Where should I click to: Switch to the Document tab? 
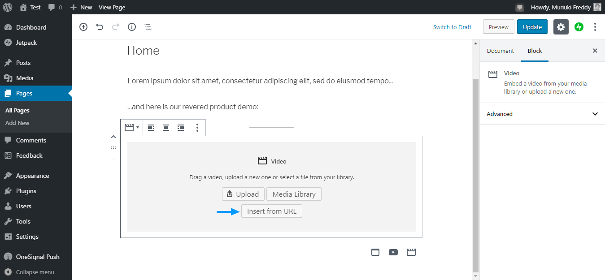pyautogui.click(x=500, y=51)
